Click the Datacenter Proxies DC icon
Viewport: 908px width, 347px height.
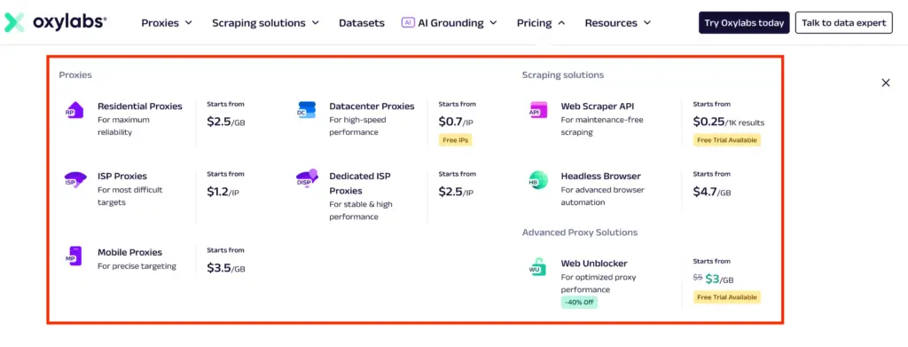(306, 109)
